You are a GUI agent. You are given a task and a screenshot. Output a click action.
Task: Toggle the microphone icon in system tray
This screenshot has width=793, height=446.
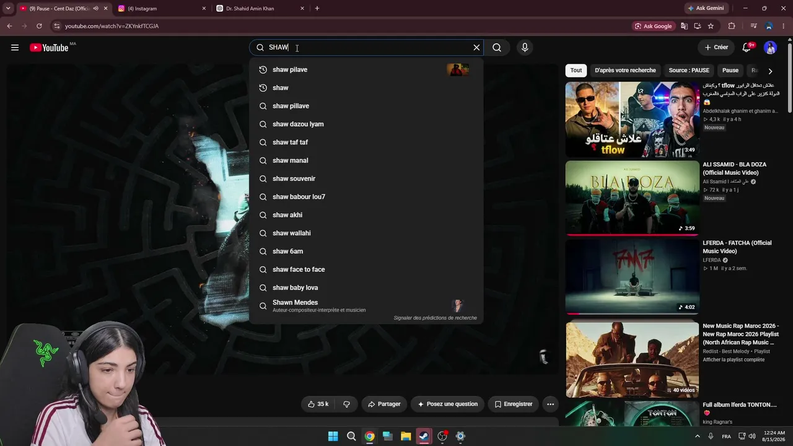point(711,436)
